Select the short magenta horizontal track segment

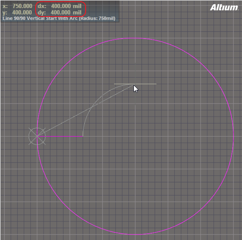(x=60, y=137)
